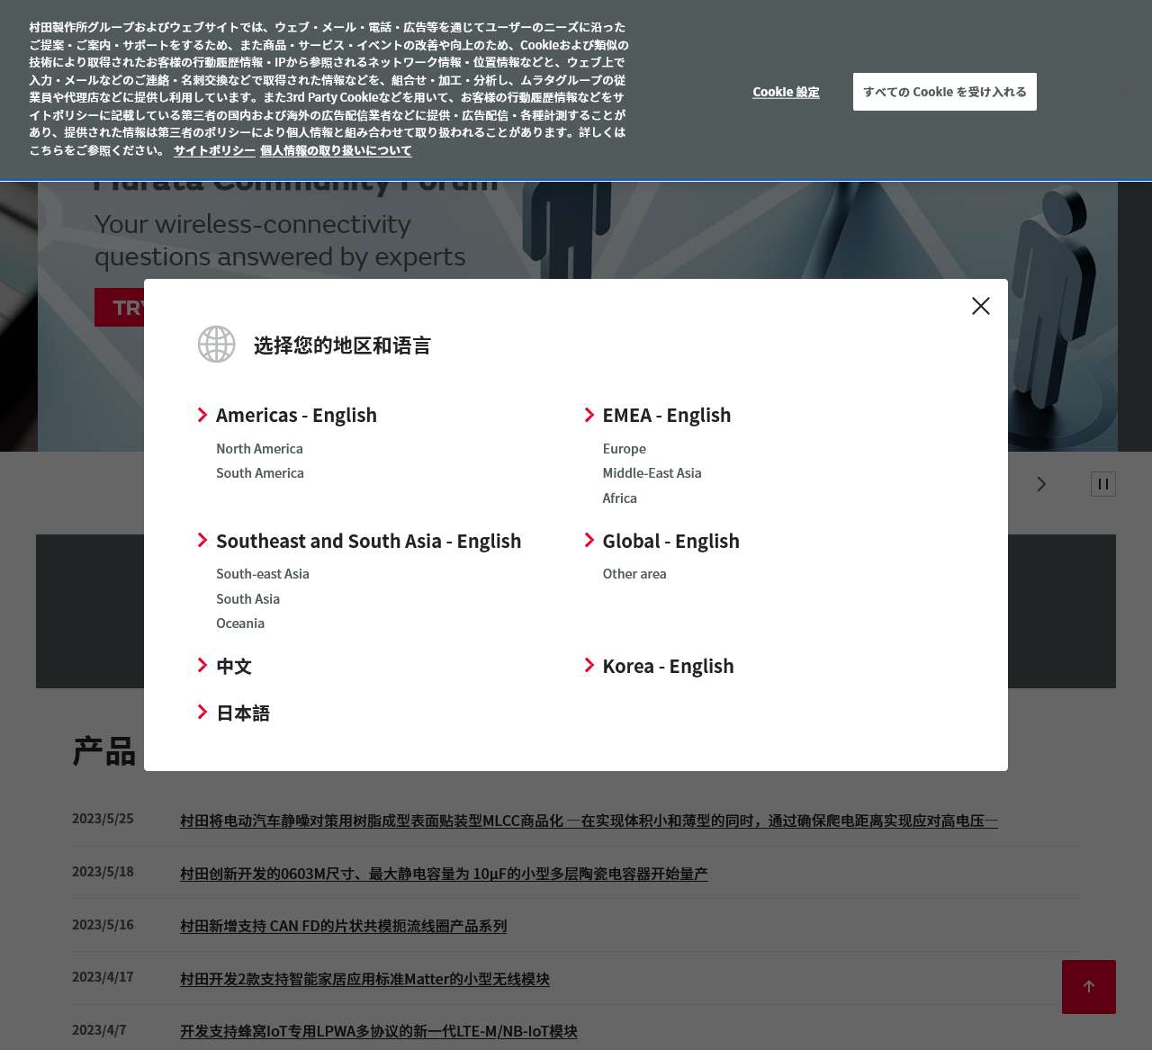Click the red chevron beside EMEA - English
Image resolution: width=1152 pixels, height=1050 pixels.
[589, 415]
